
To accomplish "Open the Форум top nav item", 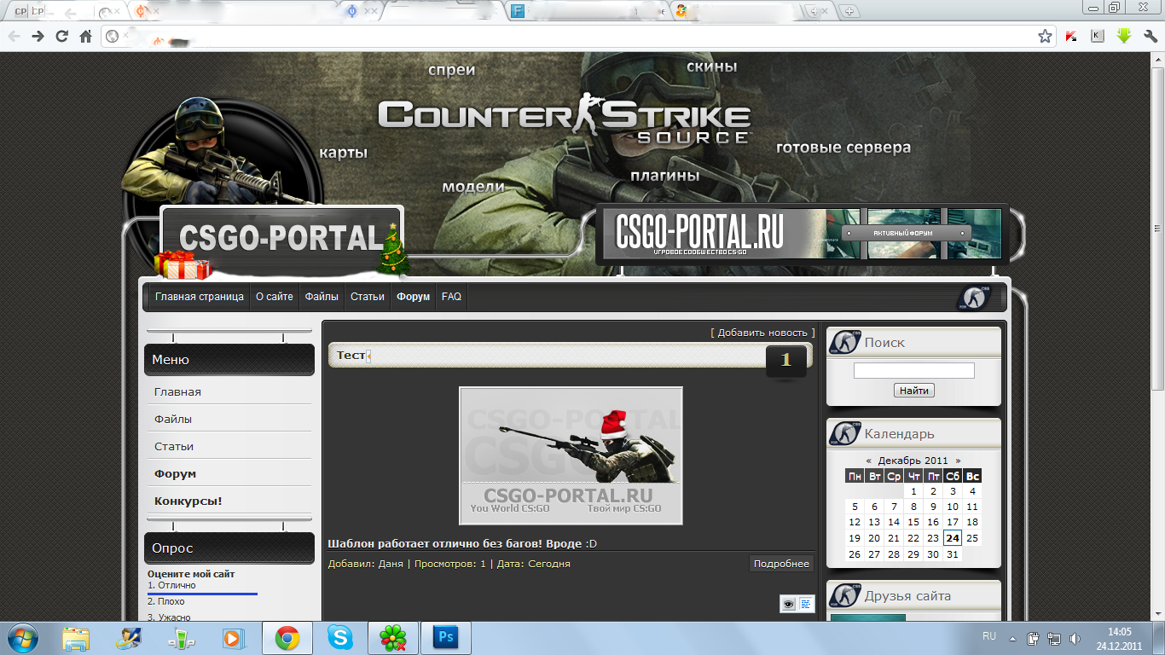I will pyautogui.click(x=414, y=297).
